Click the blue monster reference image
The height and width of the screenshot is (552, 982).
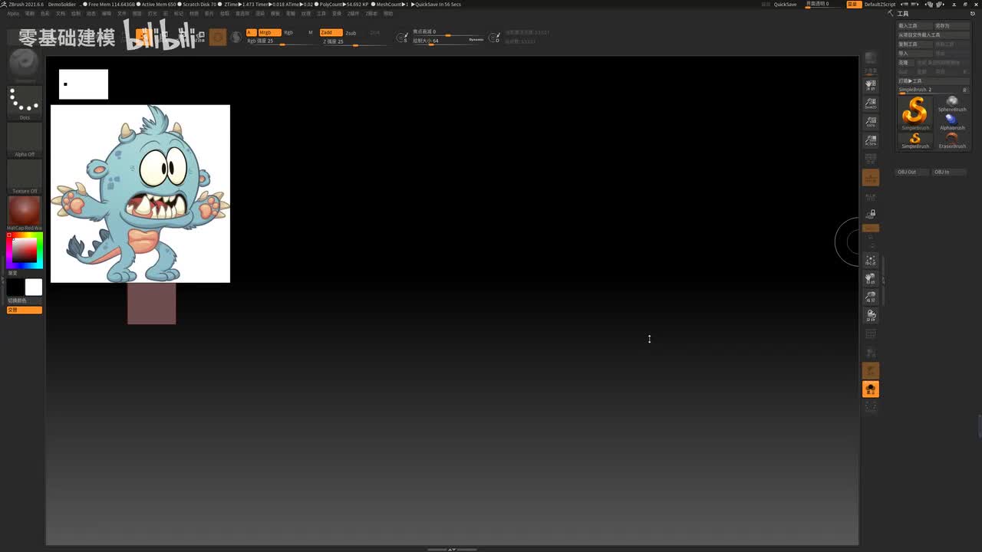140,194
